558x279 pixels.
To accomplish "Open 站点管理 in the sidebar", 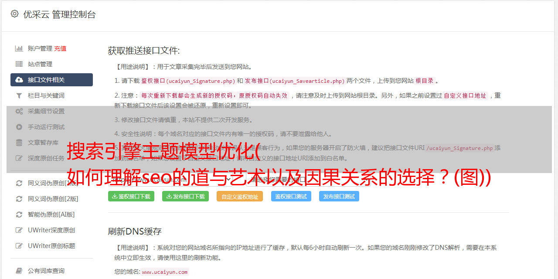I will pyautogui.click(x=40, y=64).
